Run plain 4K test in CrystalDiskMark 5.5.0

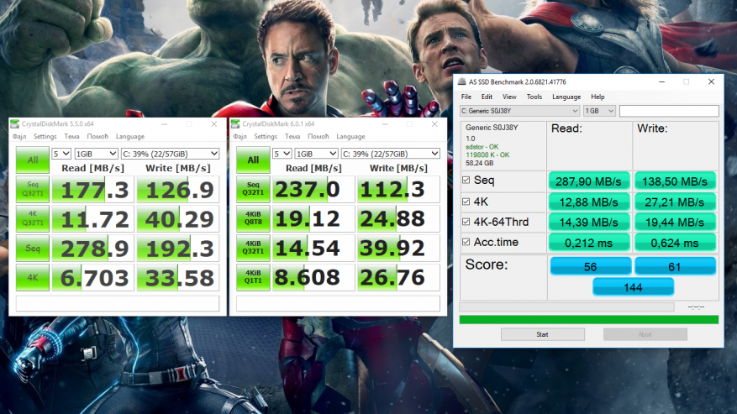click(33, 277)
